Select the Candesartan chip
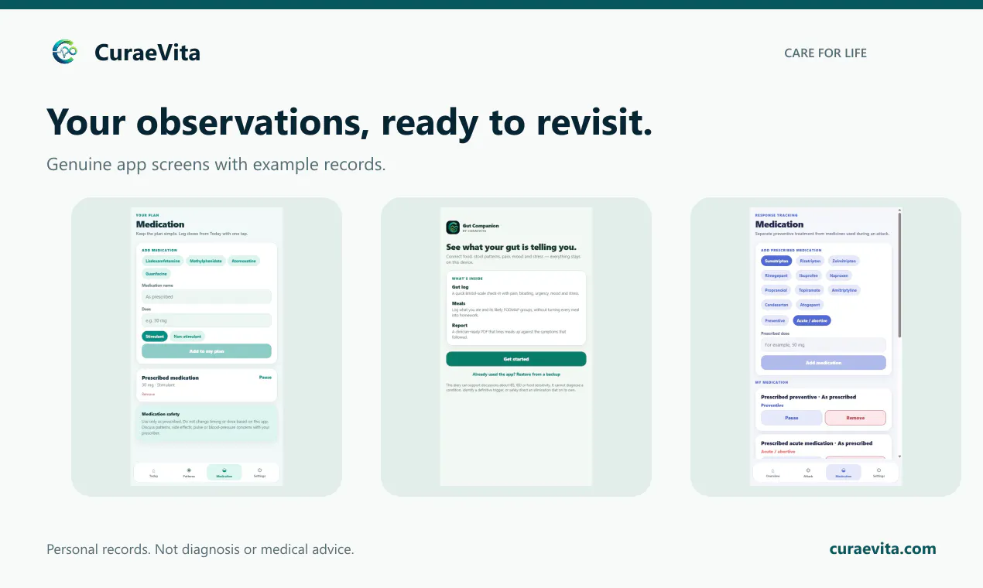The image size is (983, 588). 776,305
